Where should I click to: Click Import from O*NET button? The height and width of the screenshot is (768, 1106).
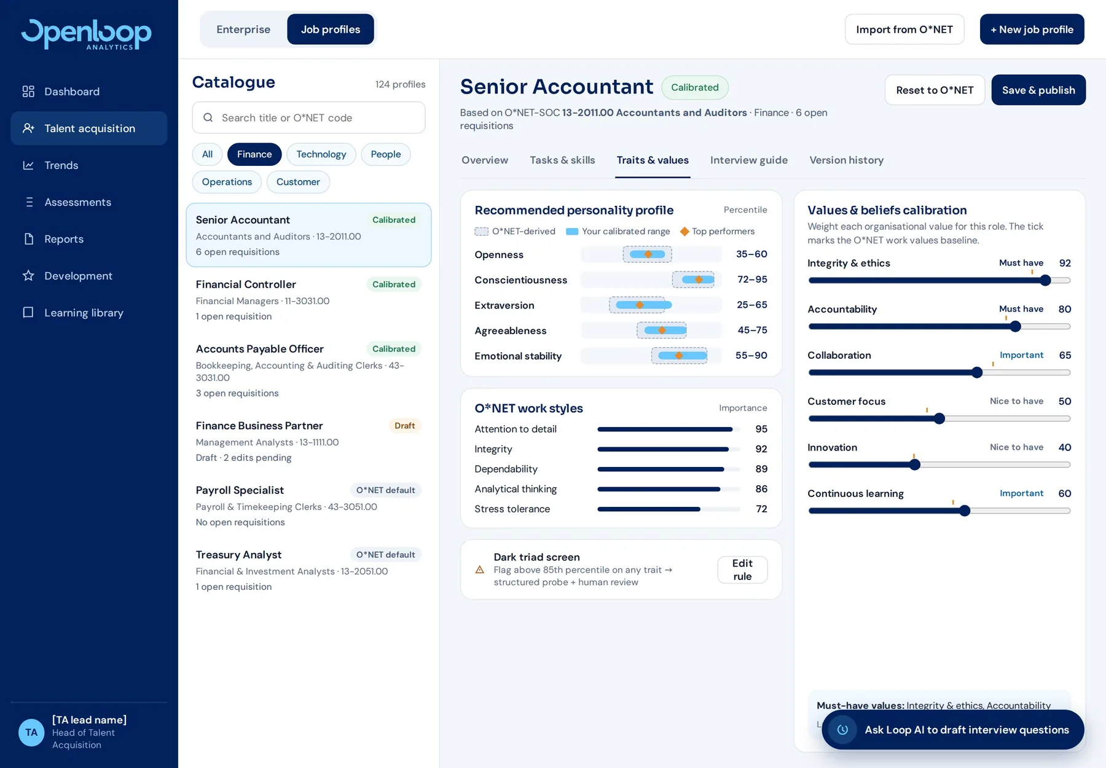[x=904, y=29]
